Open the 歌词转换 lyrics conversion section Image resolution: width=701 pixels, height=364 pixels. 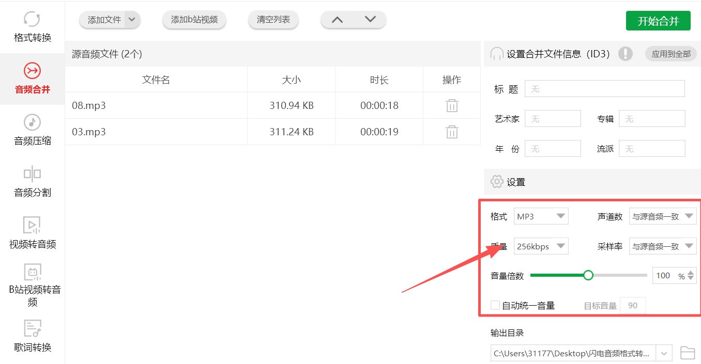pyautogui.click(x=32, y=336)
